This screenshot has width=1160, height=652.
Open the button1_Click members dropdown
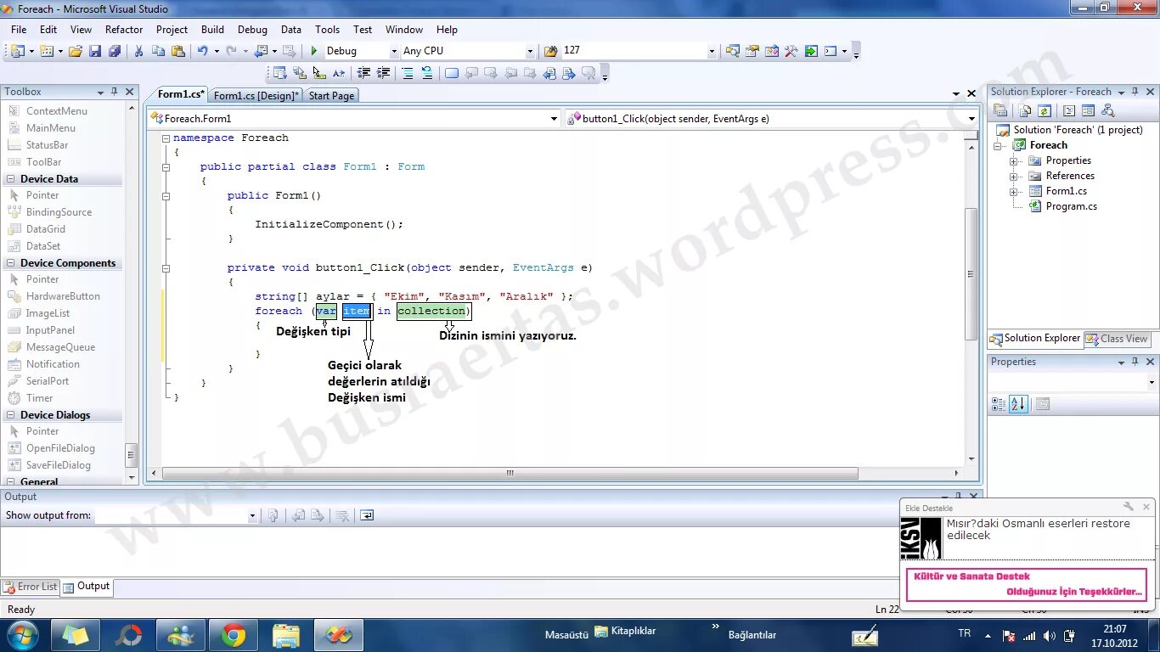point(971,119)
